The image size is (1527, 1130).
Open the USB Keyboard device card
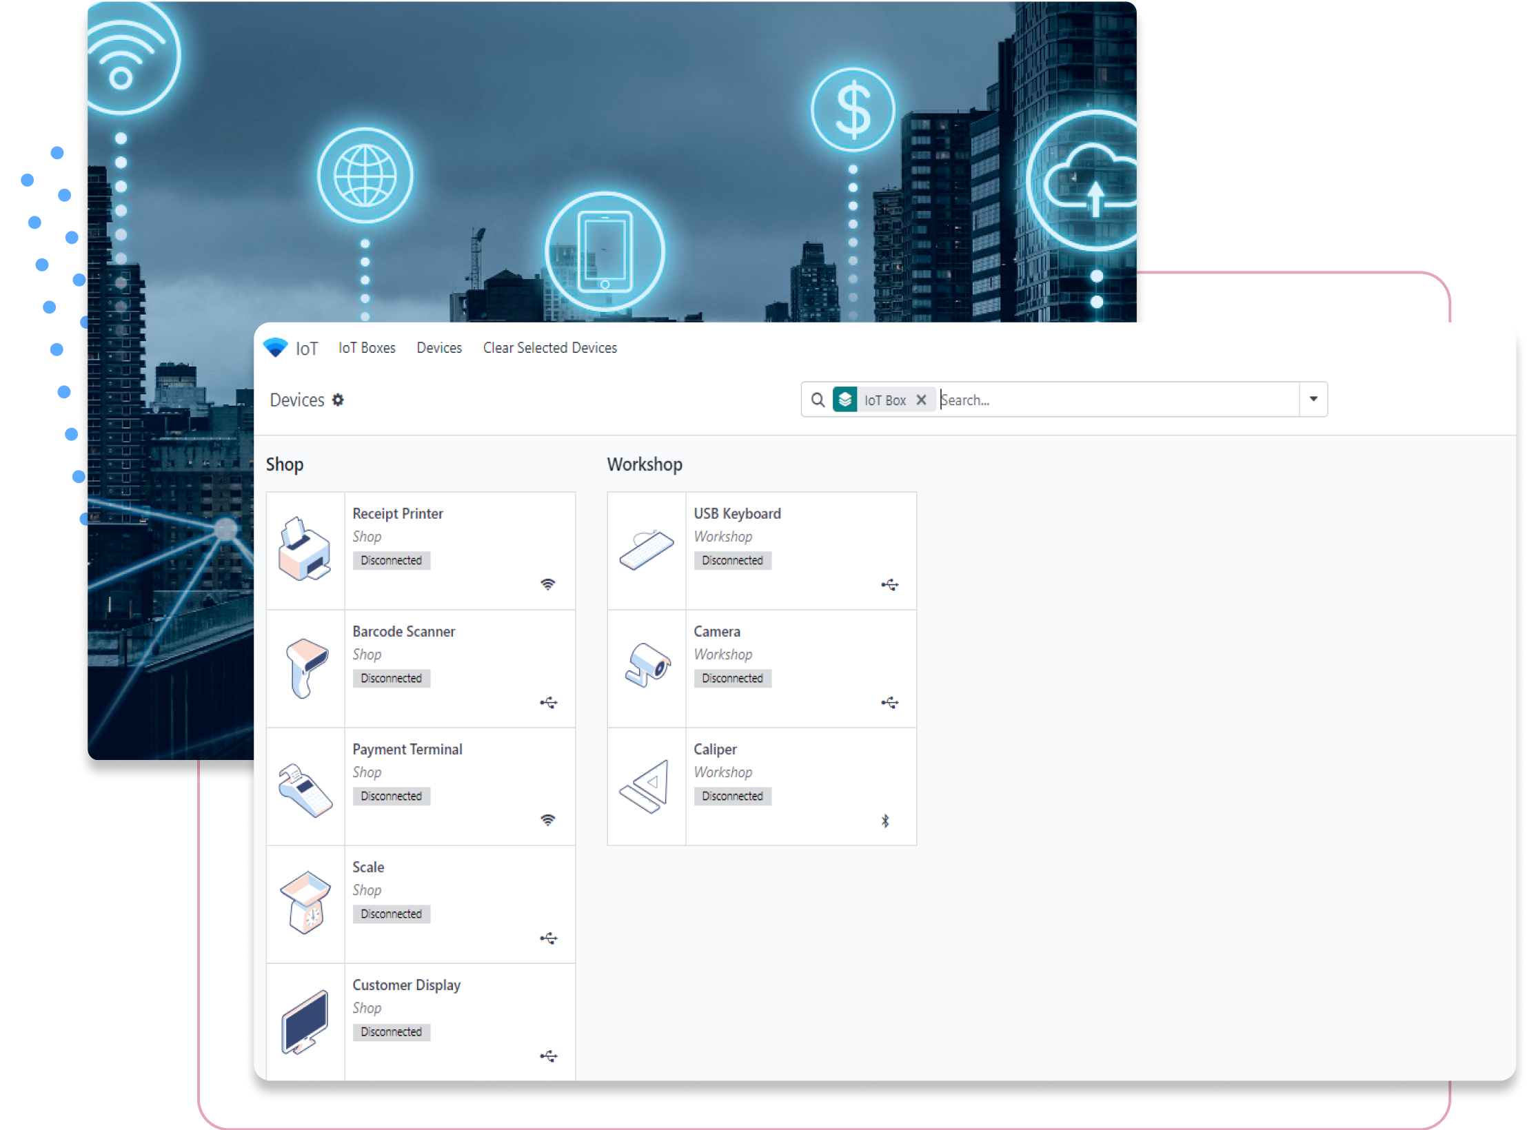(x=762, y=551)
